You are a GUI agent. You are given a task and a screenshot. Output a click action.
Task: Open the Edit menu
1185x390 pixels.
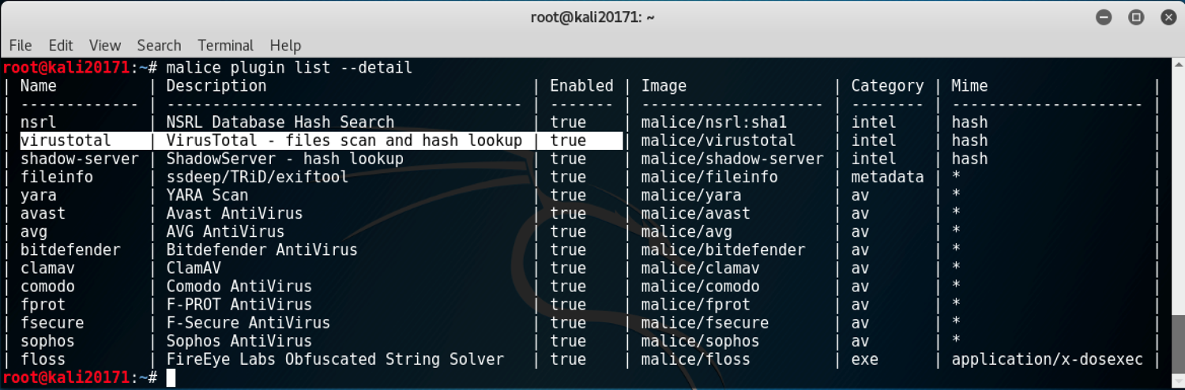[x=61, y=45]
